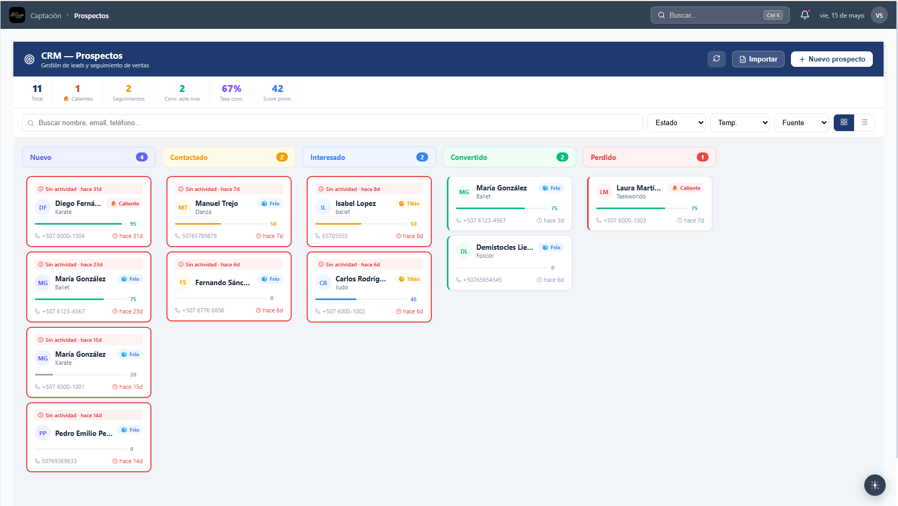Click 'Sin actividad · hace 31d' alert
The width and height of the screenshot is (898, 506).
(89, 189)
